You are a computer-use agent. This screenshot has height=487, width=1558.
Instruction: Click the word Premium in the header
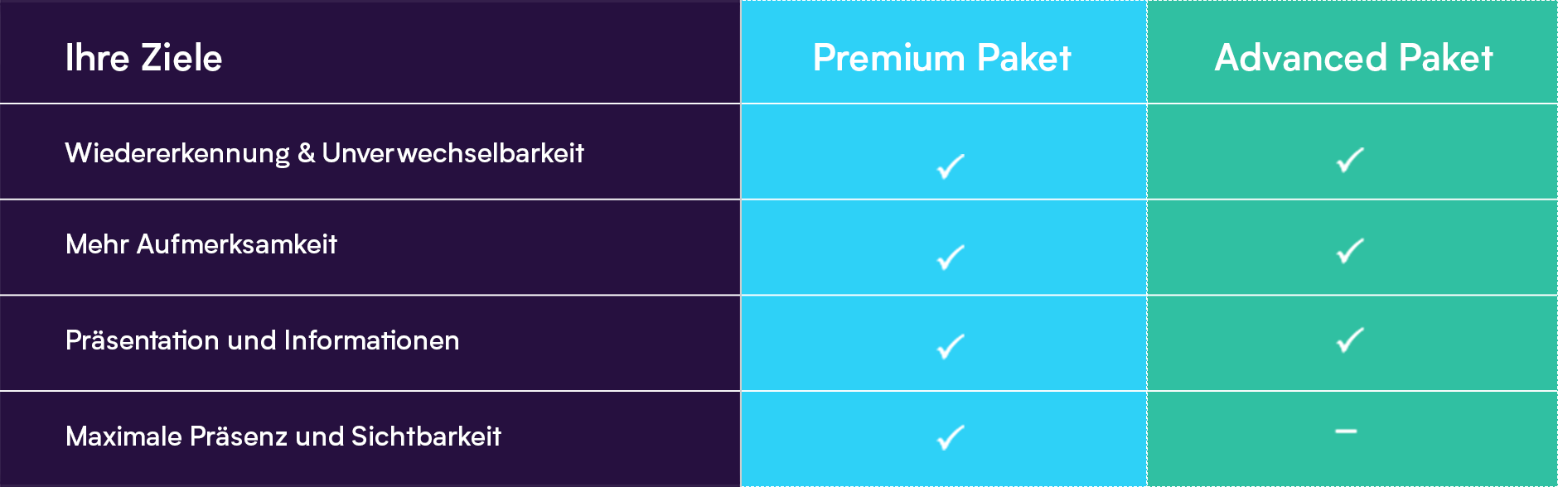pos(889,58)
